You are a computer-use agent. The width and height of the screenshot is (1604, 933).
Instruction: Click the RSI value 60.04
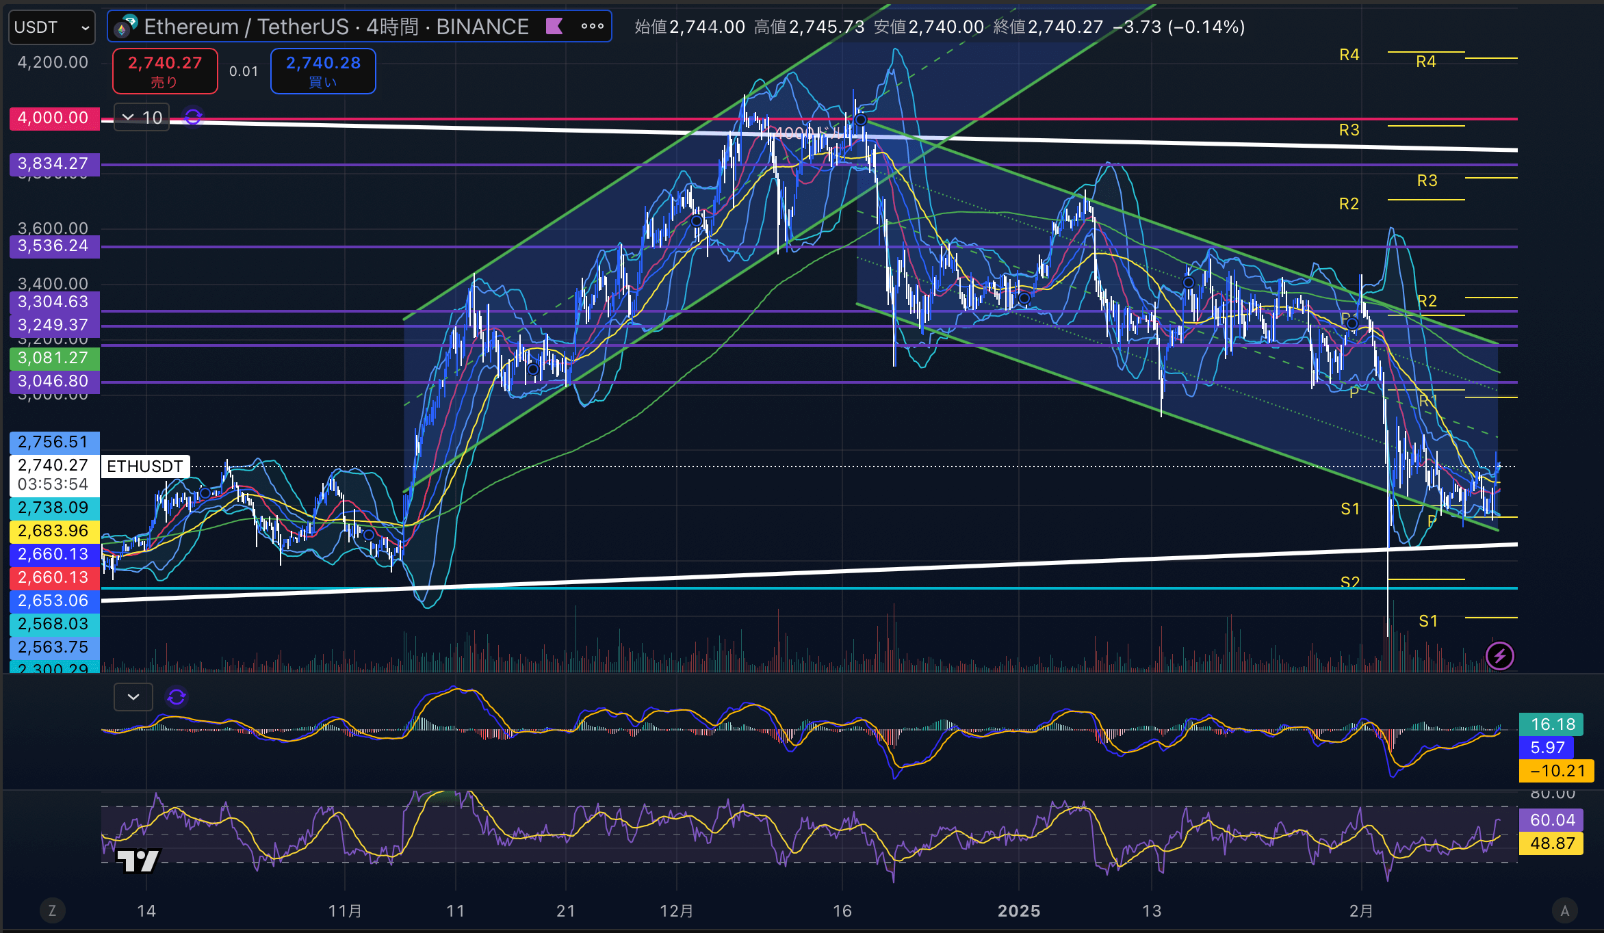[1551, 820]
